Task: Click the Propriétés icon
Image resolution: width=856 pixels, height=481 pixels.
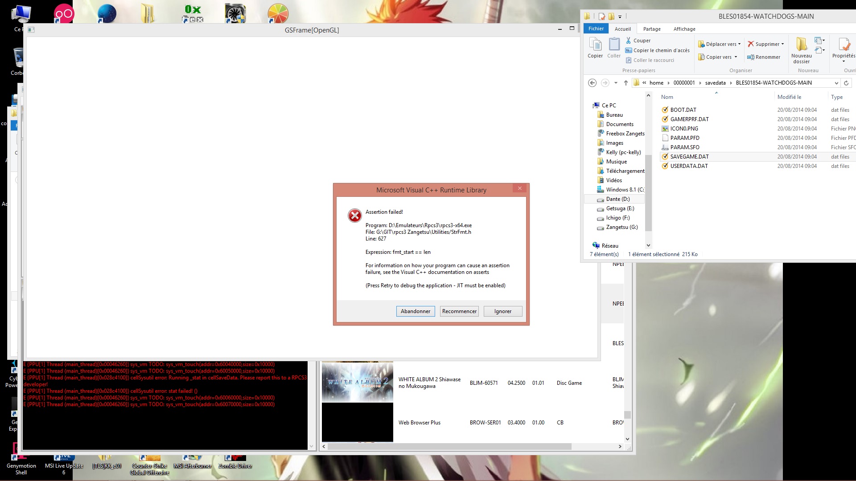Action: click(844, 45)
